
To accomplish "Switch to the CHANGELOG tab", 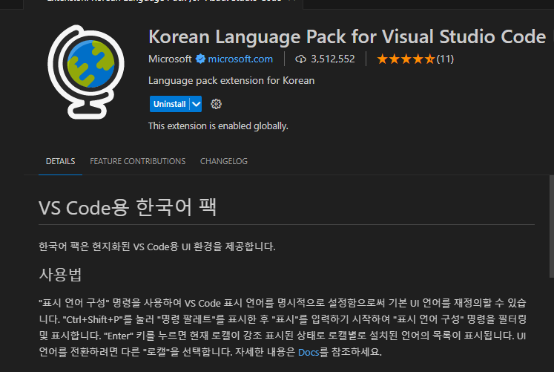I will (224, 161).
